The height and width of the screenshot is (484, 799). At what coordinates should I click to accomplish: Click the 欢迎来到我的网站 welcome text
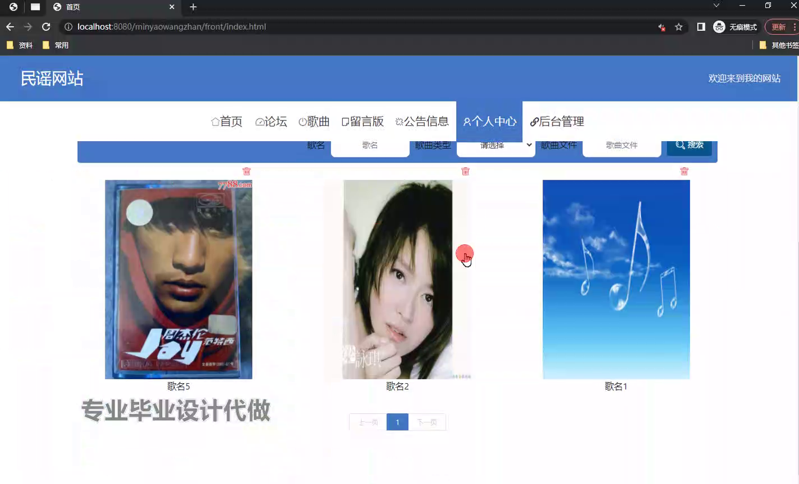click(x=745, y=78)
